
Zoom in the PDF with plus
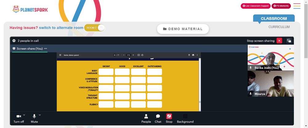point(133,55)
